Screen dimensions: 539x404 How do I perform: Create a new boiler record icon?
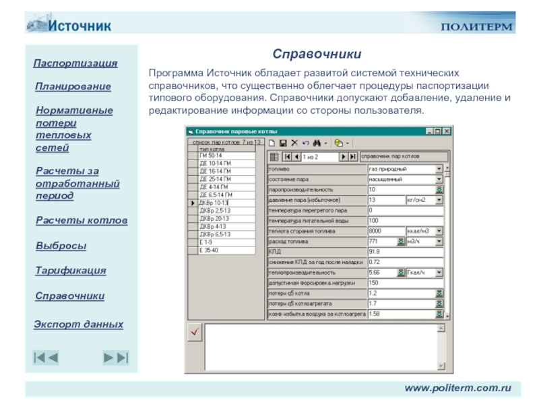pos(272,143)
